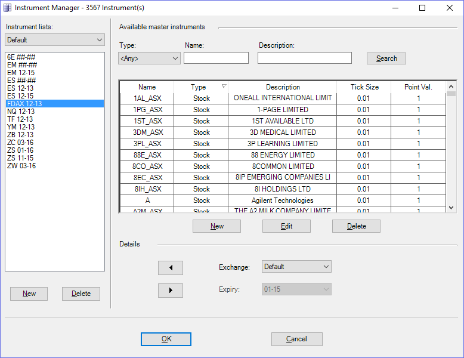The image size is (464, 358).
Task: Click the Instrument Manager window icon
Action: coord(7,8)
